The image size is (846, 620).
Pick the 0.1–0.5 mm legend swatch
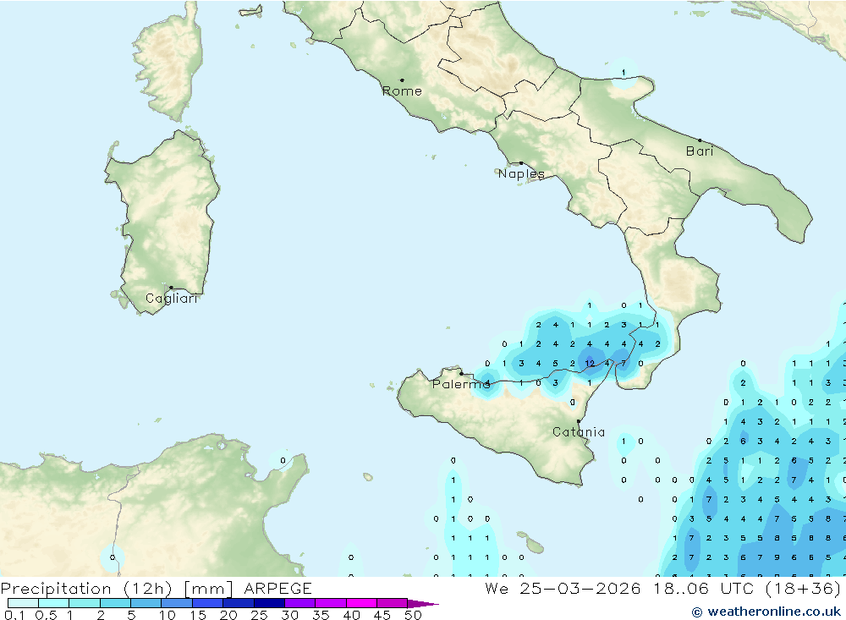[x=23, y=603]
